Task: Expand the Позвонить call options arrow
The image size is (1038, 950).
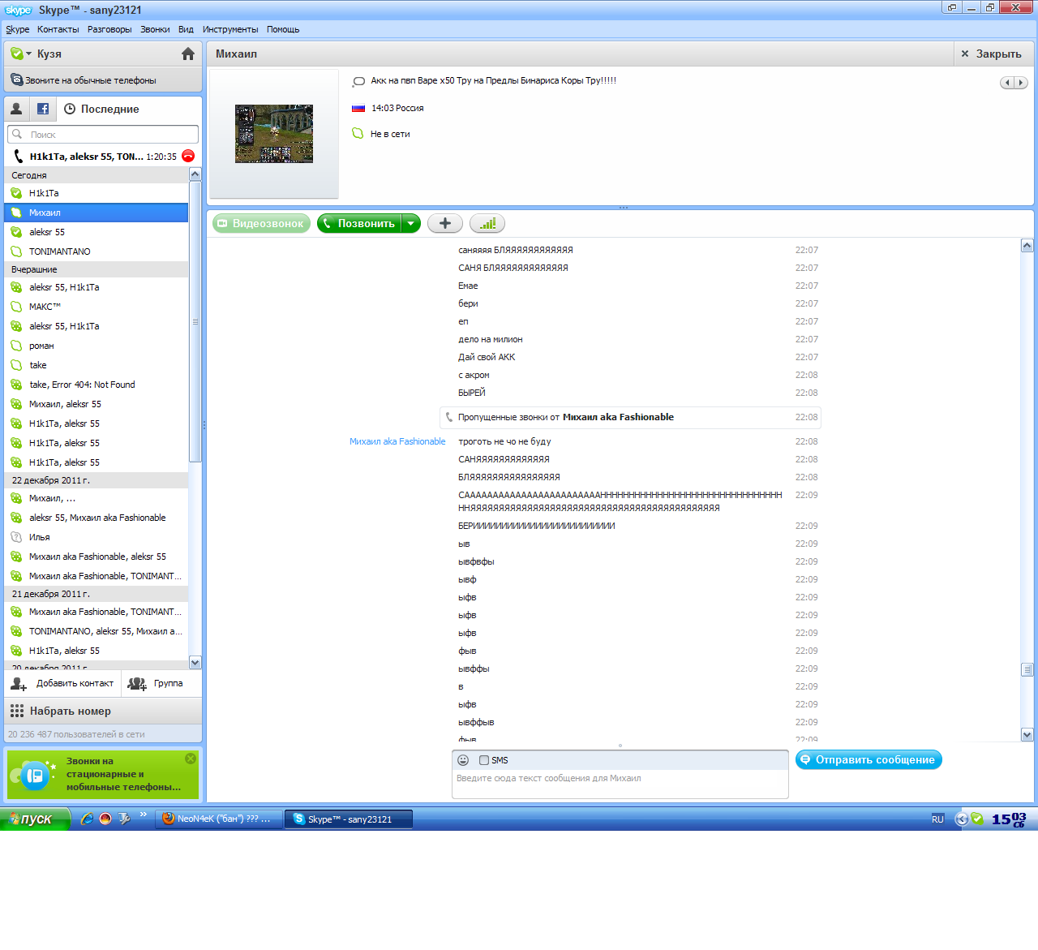Action: [411, 223]
